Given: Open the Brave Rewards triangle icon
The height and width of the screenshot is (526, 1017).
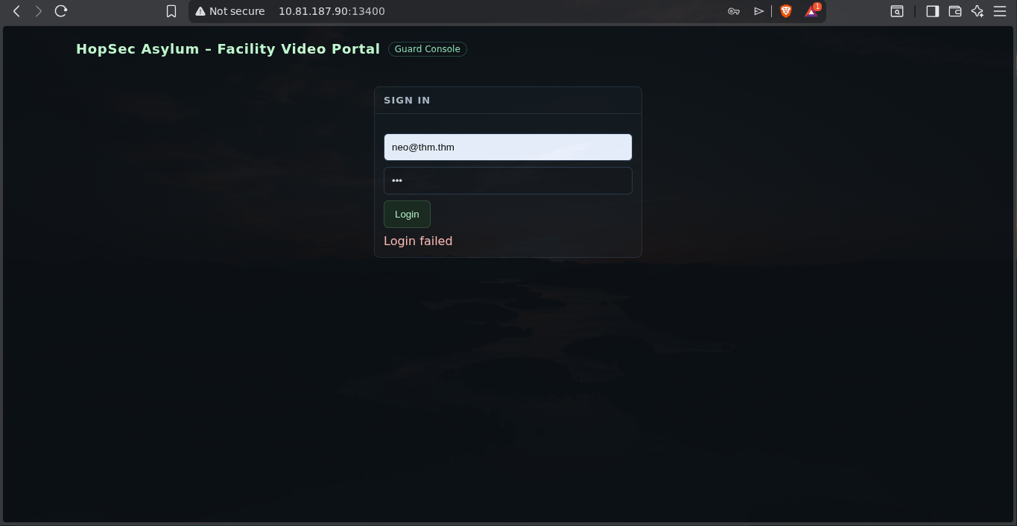Looking at the screenshot, I should coord(811,11).
